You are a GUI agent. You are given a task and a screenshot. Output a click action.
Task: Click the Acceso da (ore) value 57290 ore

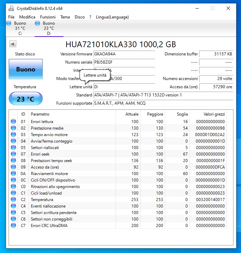point(216,87)
